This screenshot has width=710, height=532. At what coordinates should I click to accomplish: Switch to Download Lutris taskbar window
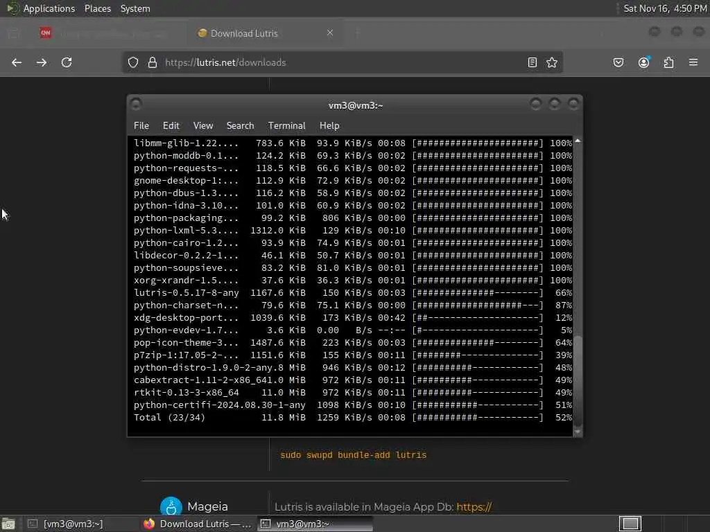tap(198, 524)
